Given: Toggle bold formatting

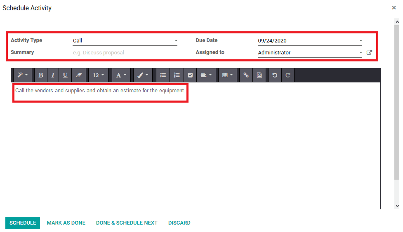Looking at the screenshot, I should pos(40,75).
